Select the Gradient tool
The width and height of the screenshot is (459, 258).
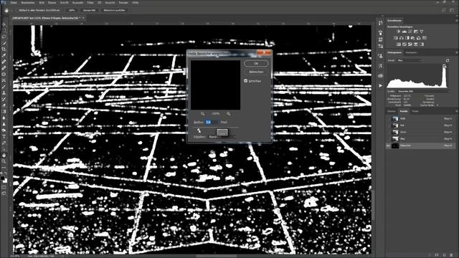[x=4, y=112]
